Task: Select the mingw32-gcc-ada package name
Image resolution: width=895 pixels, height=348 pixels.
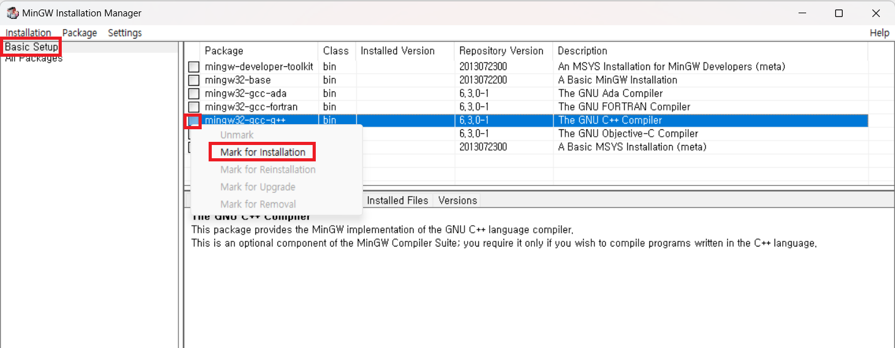Action: click(x=245, y=93)
